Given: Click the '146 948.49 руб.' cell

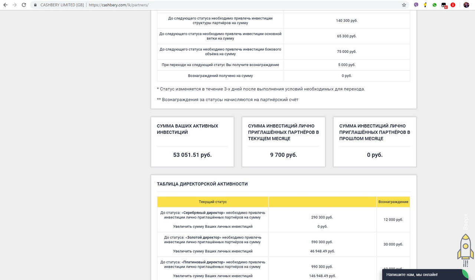Looking at the screenshot, I should coord(322,276).
